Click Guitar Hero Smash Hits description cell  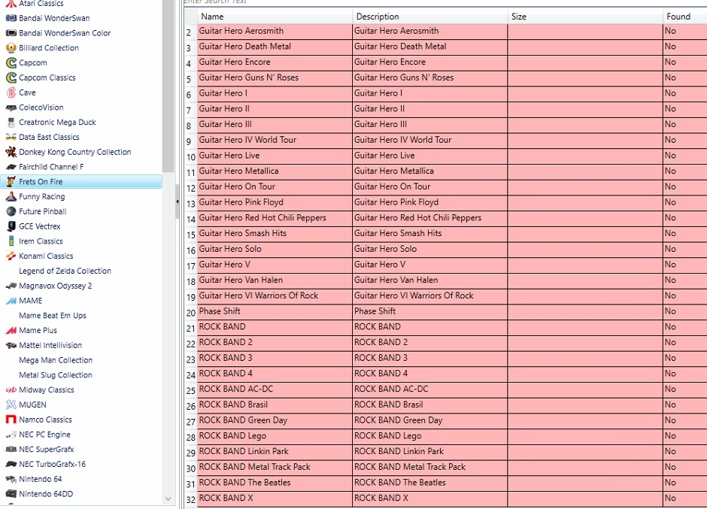[429, 233]
